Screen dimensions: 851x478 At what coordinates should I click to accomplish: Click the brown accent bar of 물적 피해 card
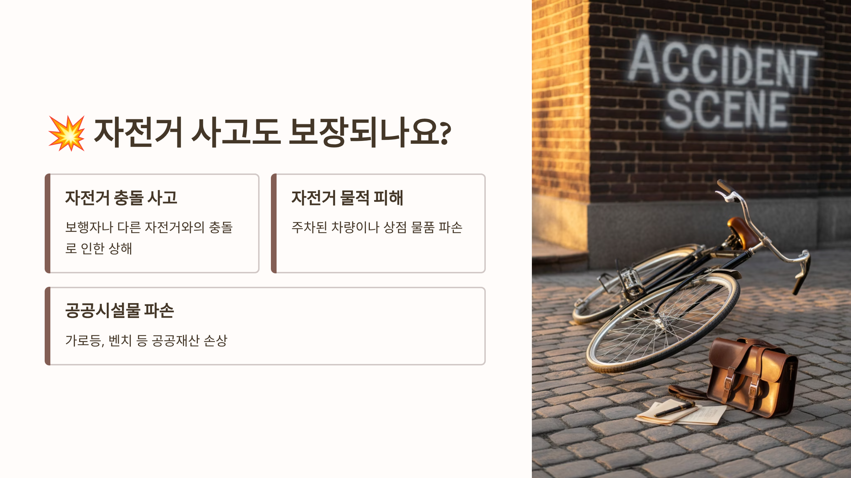click(x=274, y=223)
